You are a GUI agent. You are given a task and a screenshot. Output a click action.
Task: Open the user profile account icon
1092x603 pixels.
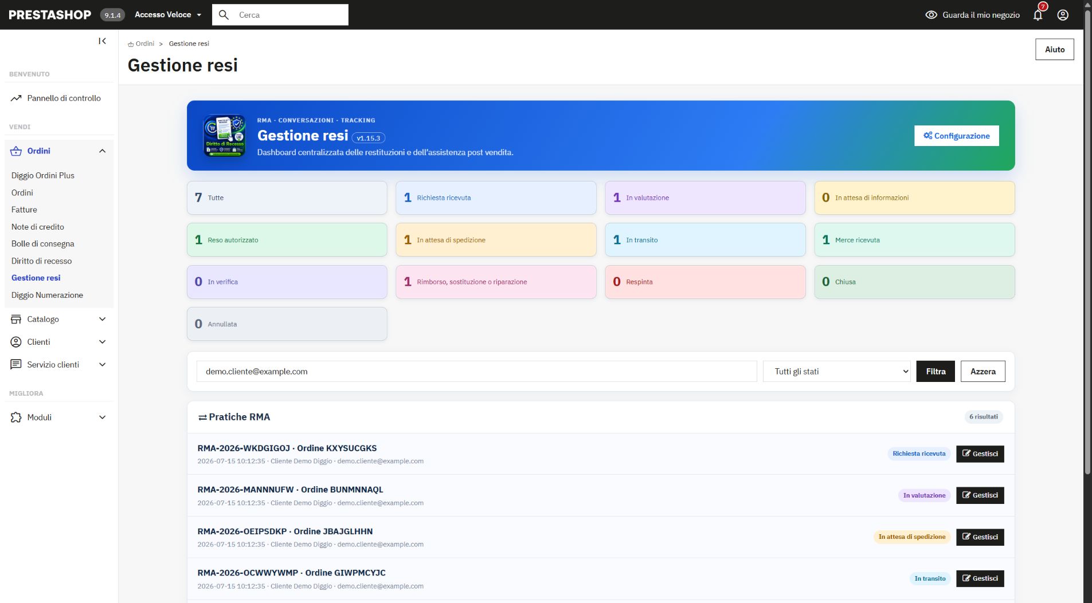tap(1063, 15)
